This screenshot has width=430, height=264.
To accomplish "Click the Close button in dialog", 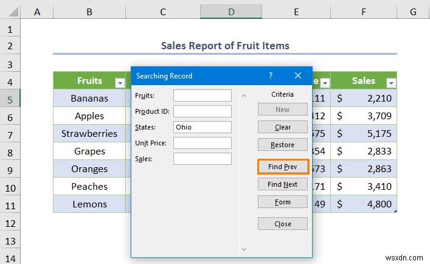I will click(x=283, y=224).
